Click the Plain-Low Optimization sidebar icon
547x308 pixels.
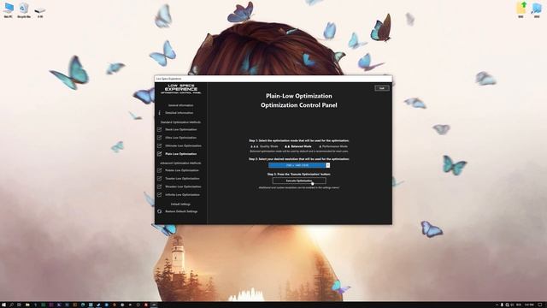point(160,154)
